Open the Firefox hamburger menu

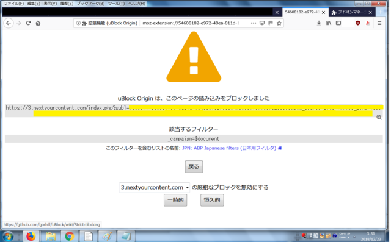pos(379,23)
